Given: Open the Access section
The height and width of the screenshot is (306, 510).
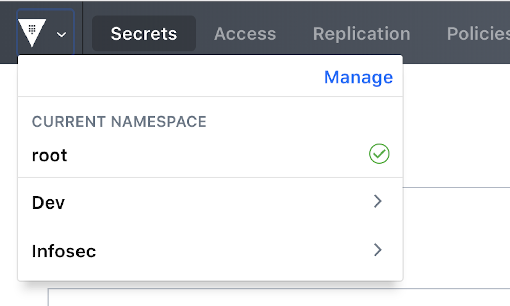Looking at the screenshot, I should 245,33.
